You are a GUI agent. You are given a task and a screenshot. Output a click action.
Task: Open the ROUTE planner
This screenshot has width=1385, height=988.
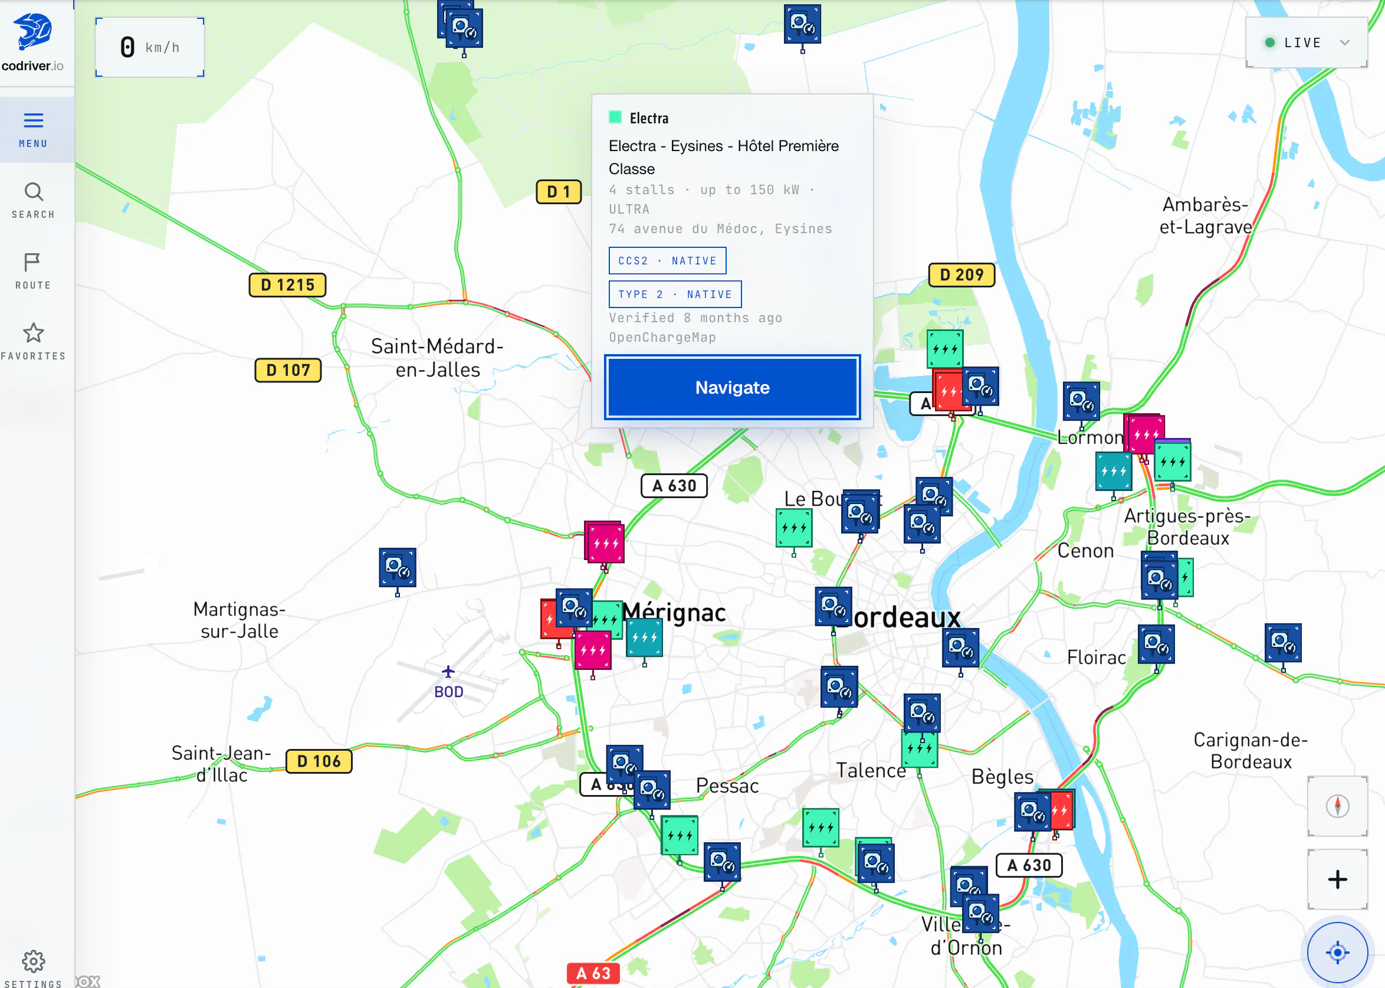[x=34, y=271]
